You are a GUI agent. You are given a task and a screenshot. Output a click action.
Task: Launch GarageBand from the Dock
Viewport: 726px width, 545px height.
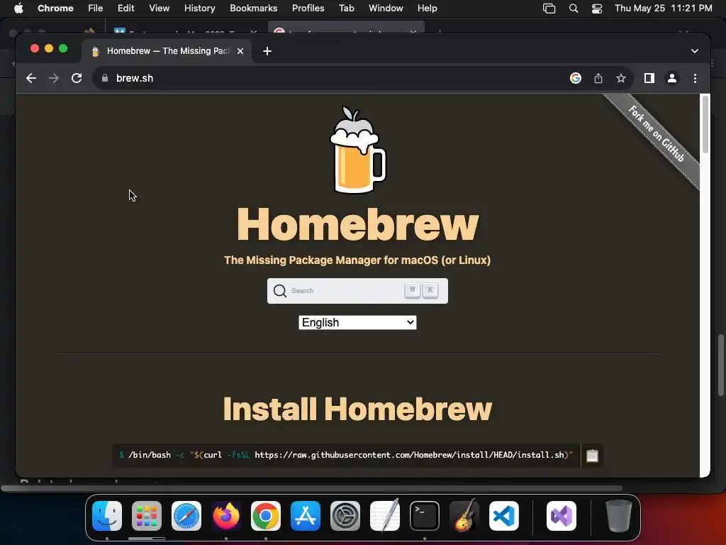[x=464, y=516]
